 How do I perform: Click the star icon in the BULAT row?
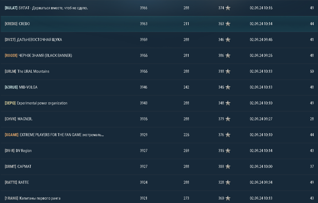point(228,8)
